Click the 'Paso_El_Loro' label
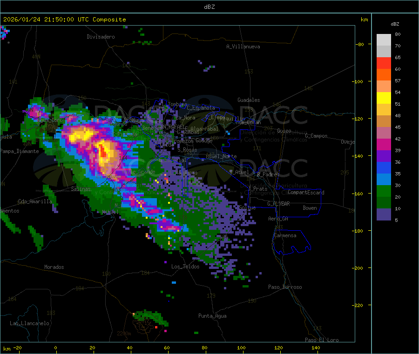This screenshot has height=354, width=419. coord(322,340)
